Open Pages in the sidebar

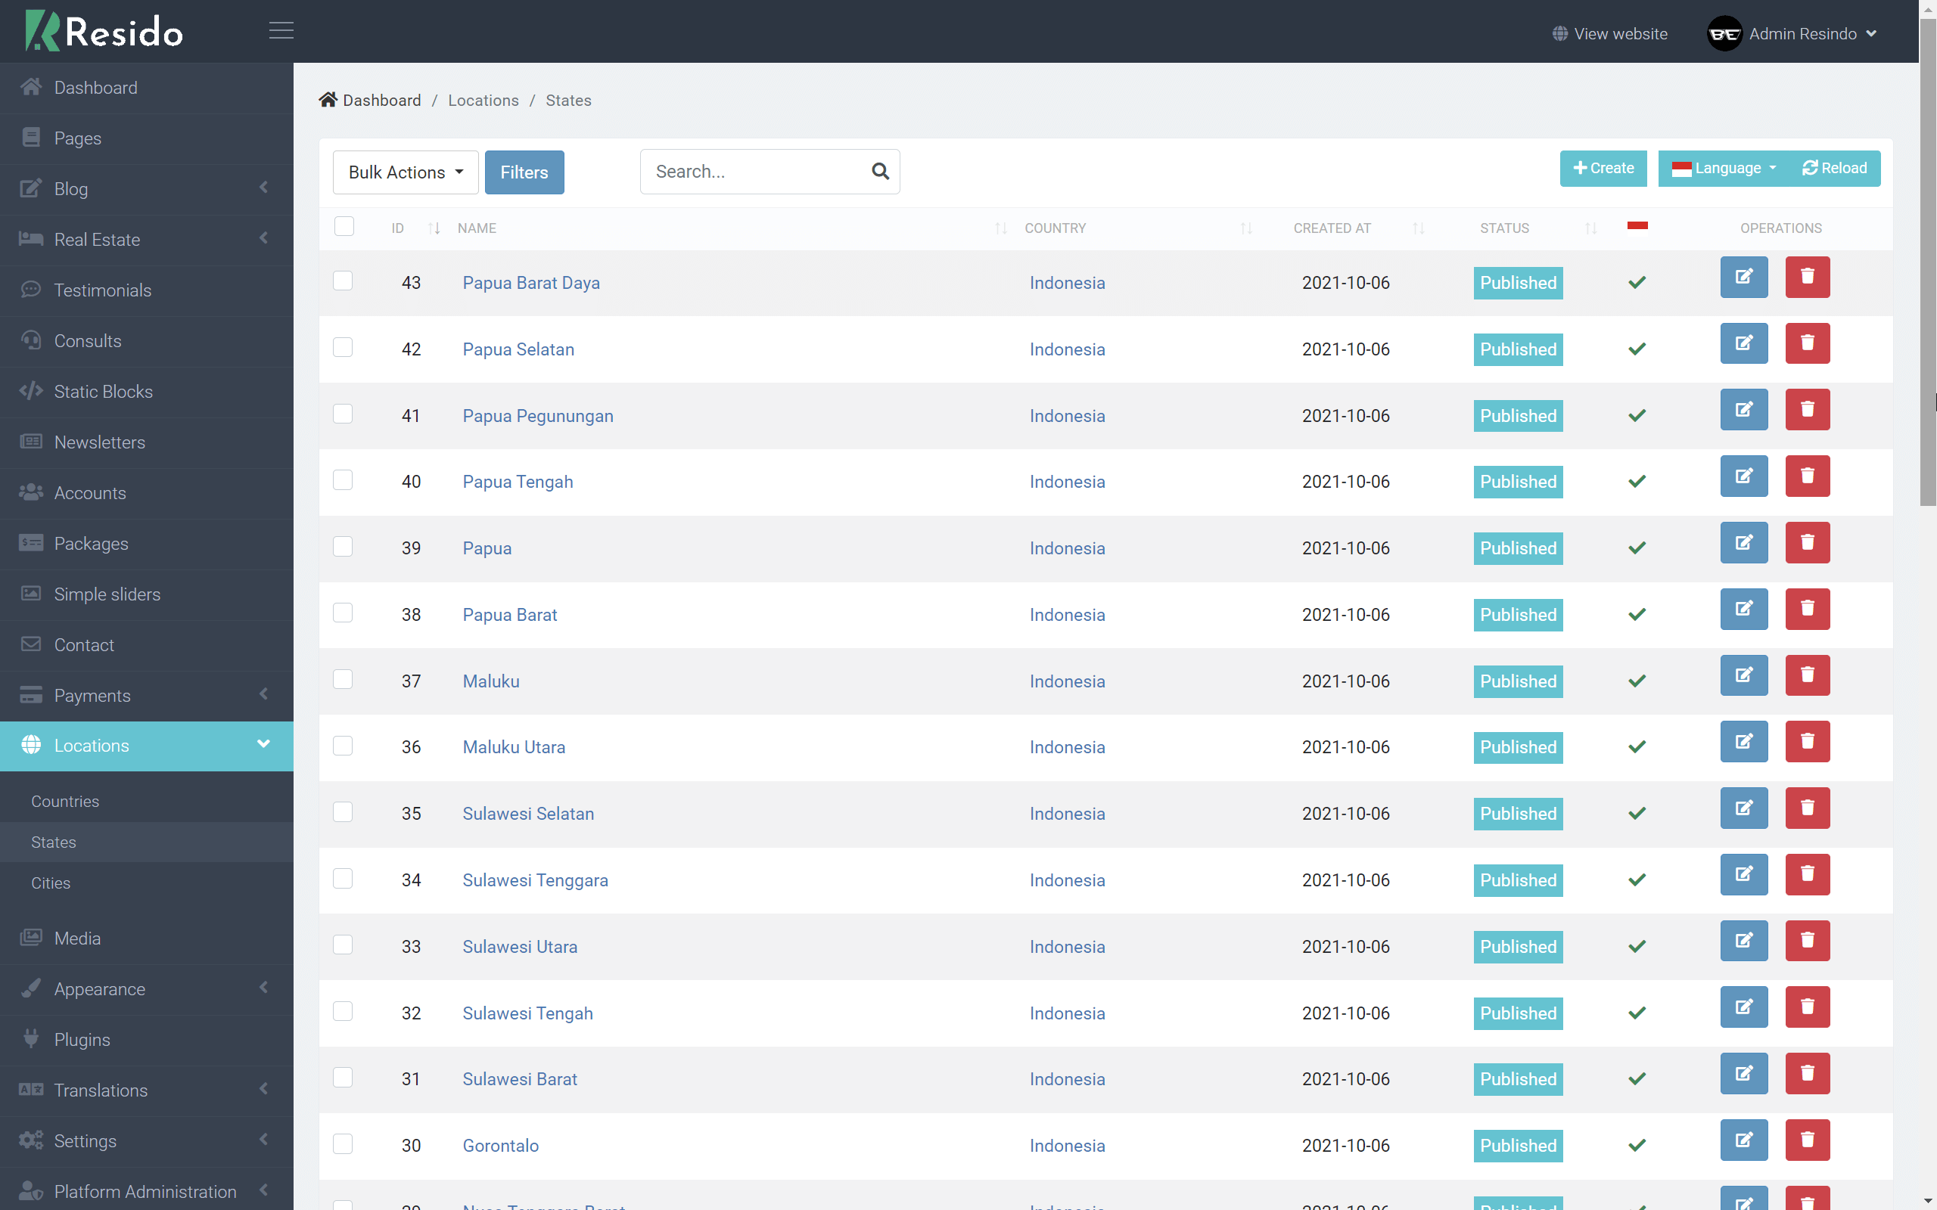click(x=147, y=138)
